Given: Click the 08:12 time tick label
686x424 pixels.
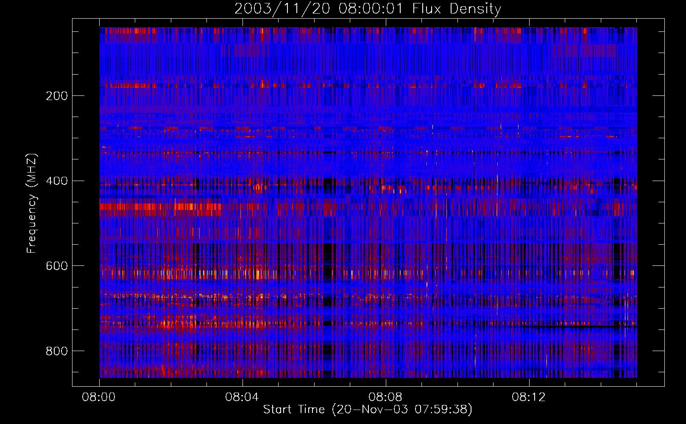Looking at the screenshot, I should tap(529, 397).
